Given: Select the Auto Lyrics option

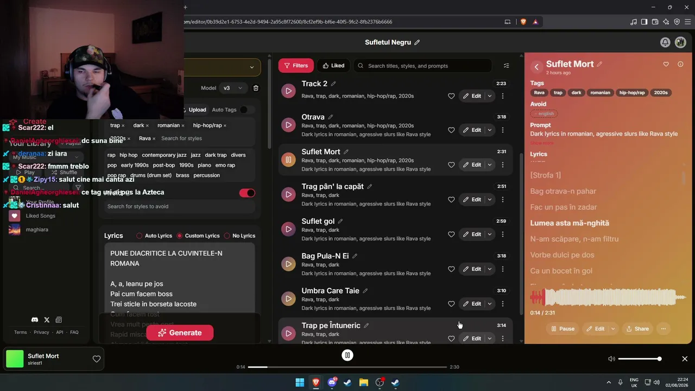Looking at the screenshot, I should point(154,236).
